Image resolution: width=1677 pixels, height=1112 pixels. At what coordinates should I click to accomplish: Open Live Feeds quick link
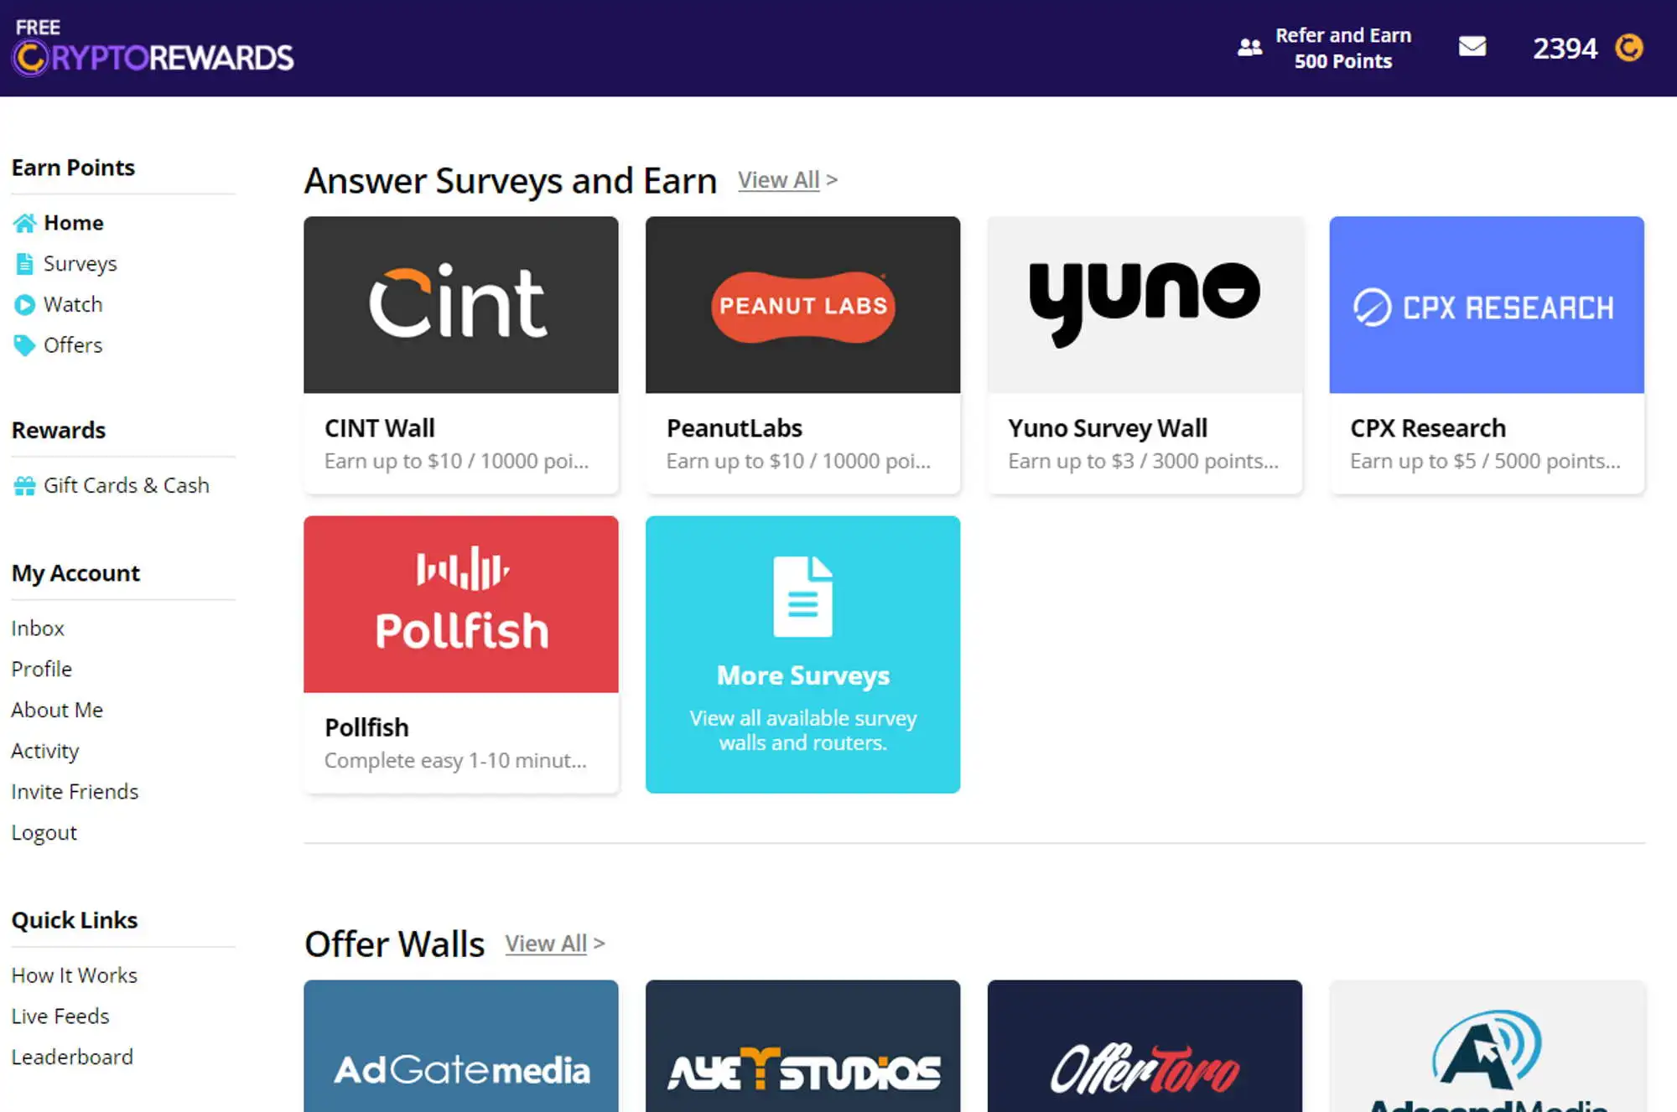point(60,1016)
